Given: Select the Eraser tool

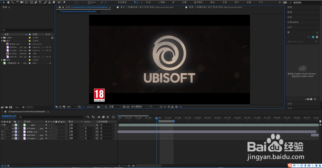Looking at the screenshot, I should (x=54, y=2).
